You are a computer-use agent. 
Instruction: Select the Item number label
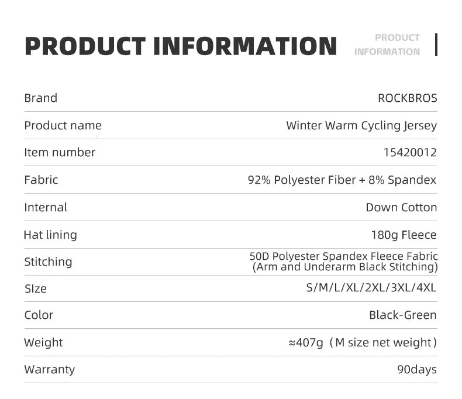point(60,153)
